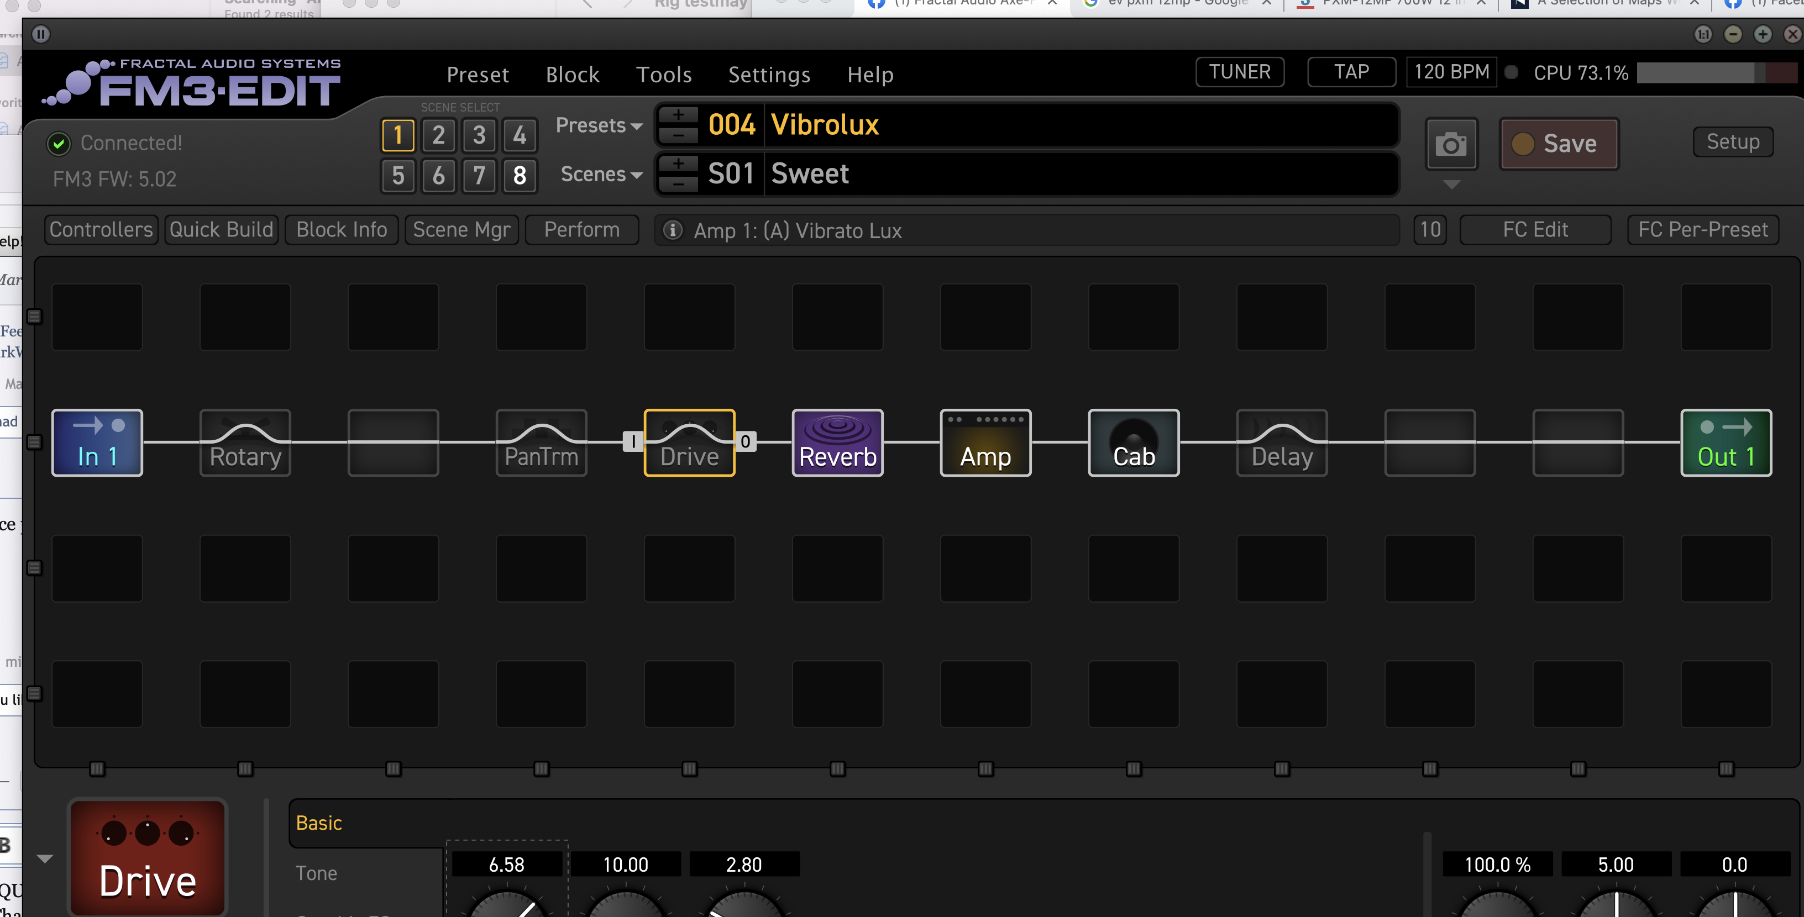Select scene 5
Viewport: 1804px width, 917px height.
398,176
